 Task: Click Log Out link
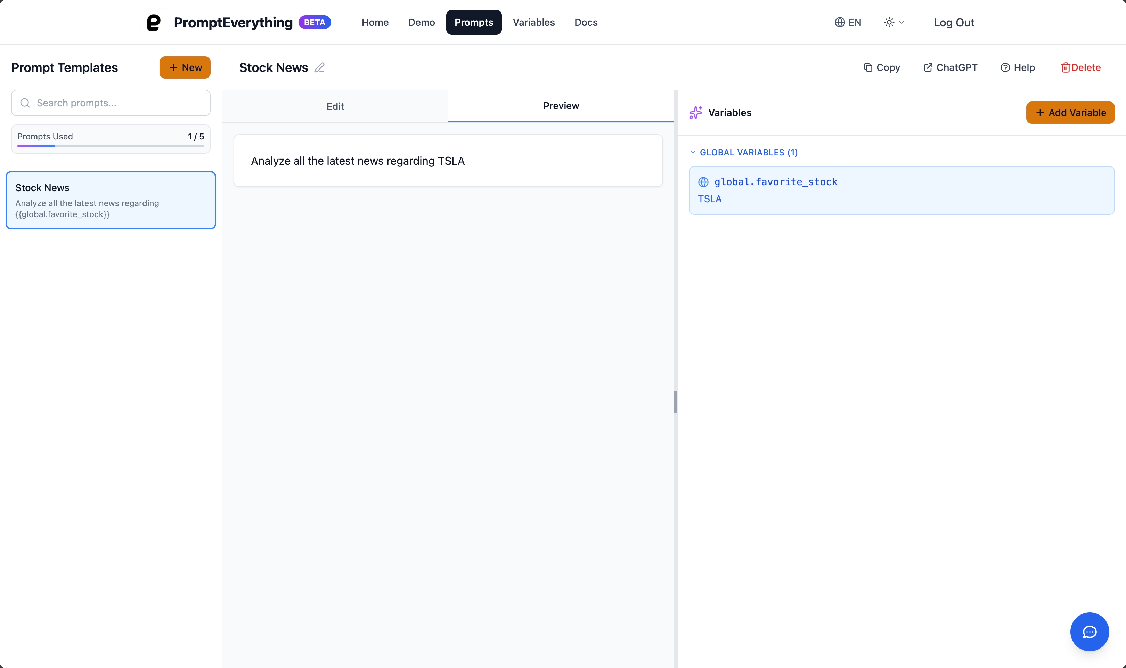(953, 23)
